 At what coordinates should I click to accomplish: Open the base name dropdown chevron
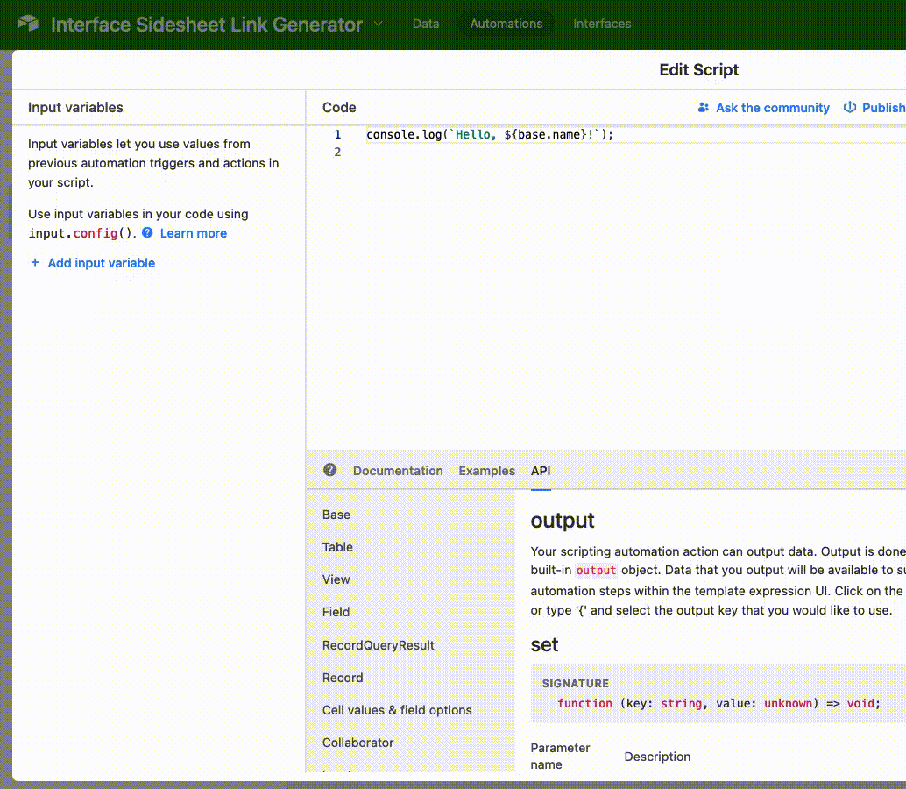(x=379, y=24)
